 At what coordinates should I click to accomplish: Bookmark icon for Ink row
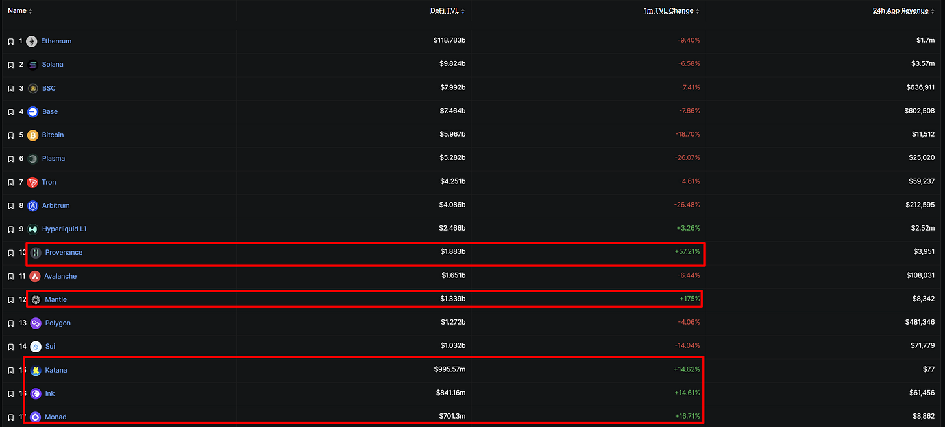(10, 394)
